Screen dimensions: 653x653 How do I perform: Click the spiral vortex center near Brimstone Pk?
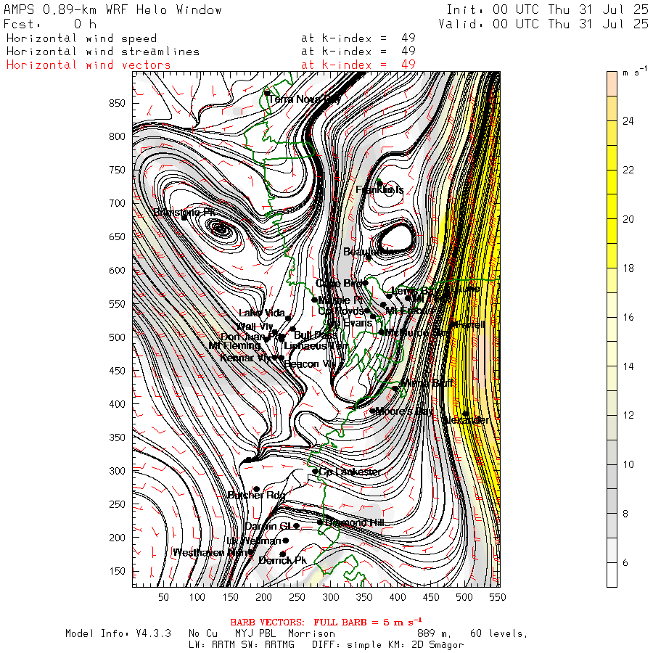tap(220, 229)
